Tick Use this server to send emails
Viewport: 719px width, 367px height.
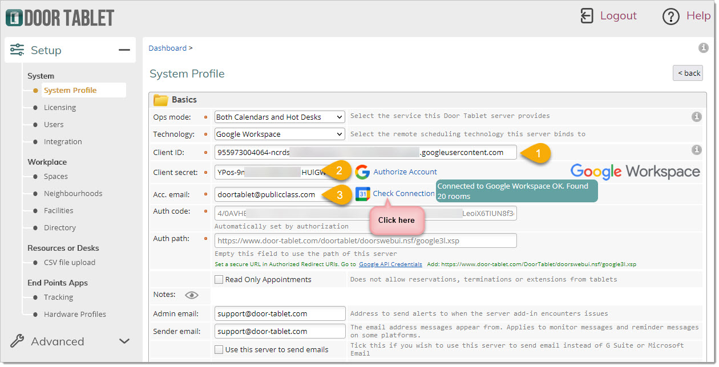coord(219,349)
